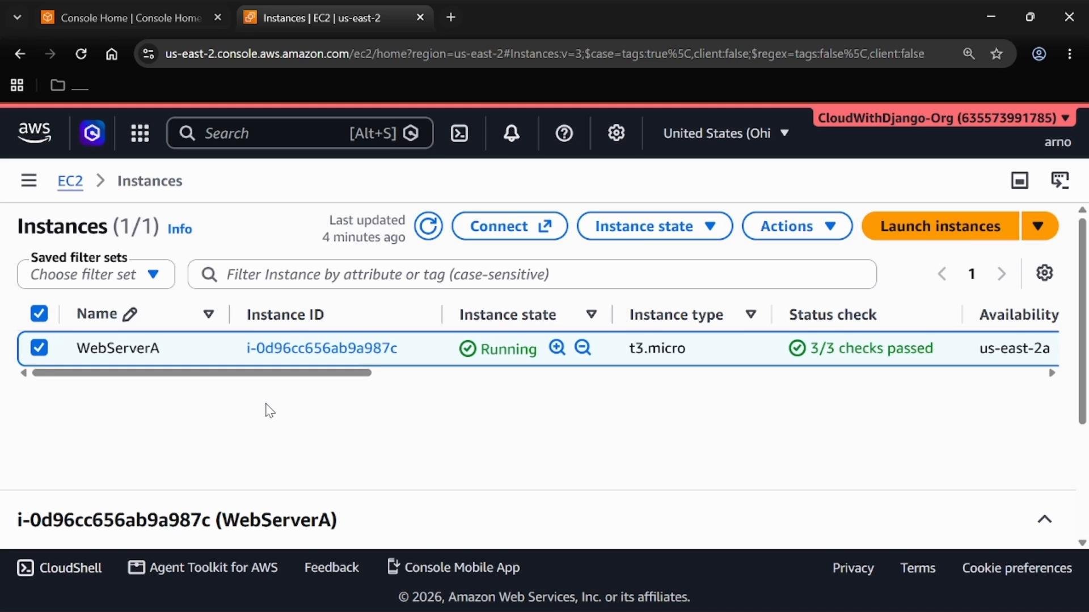Viewport: 1089px width, 612px height.
Task: Open the United States (Ohio) region selector
Action: coord(726,133)
